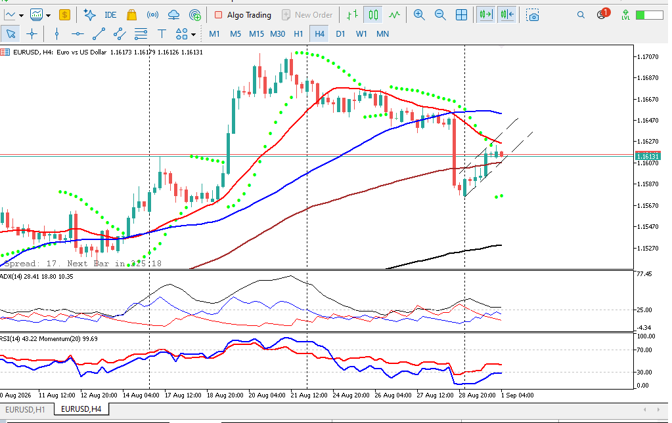Switch timeframe to MN
The image size is (672, 423).
click(x=382, y=34)
